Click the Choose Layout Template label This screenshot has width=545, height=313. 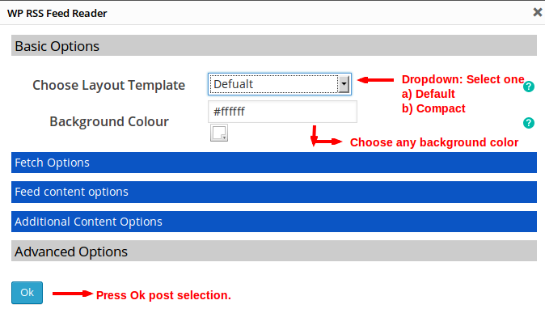109,85
